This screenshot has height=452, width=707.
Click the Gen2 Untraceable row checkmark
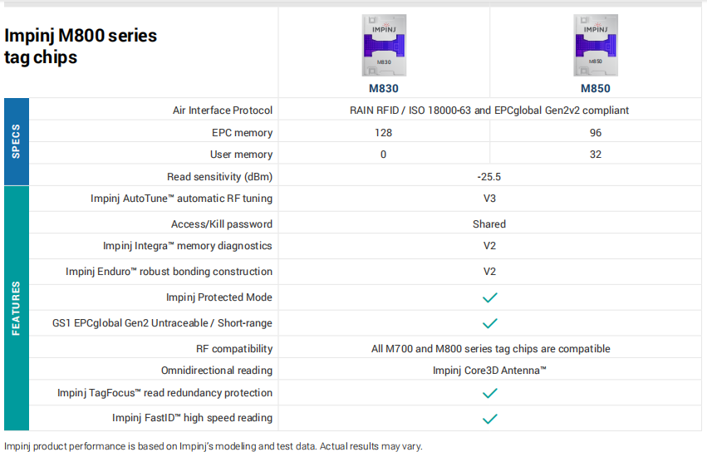point(489,323)
